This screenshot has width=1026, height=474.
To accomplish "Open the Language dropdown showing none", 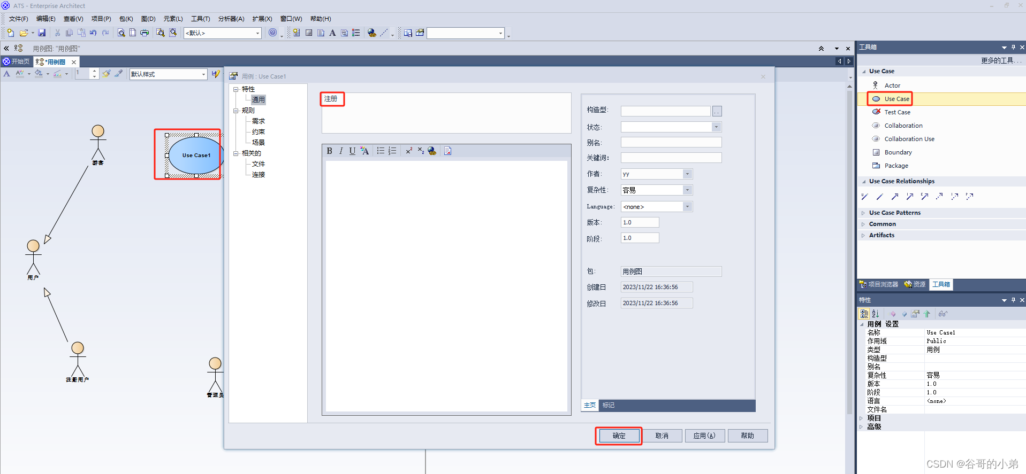I will pos(687,207).
